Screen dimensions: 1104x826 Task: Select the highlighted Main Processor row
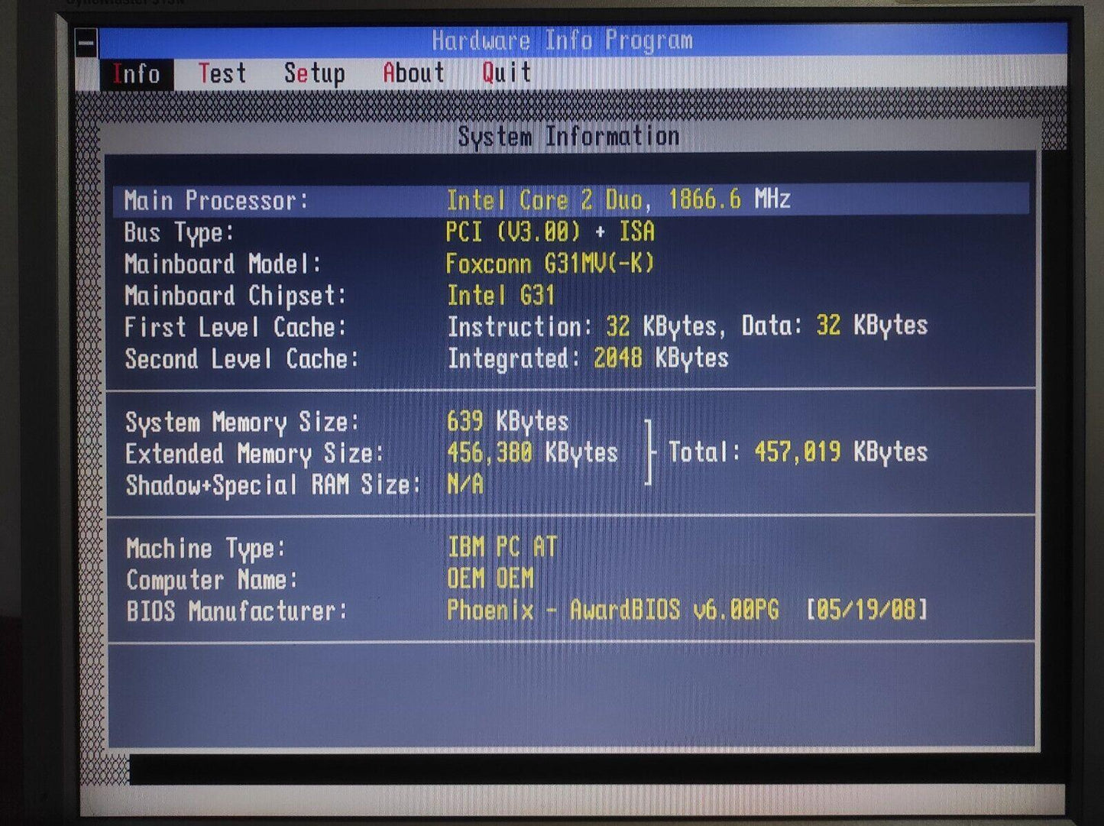tap(570, 200)
